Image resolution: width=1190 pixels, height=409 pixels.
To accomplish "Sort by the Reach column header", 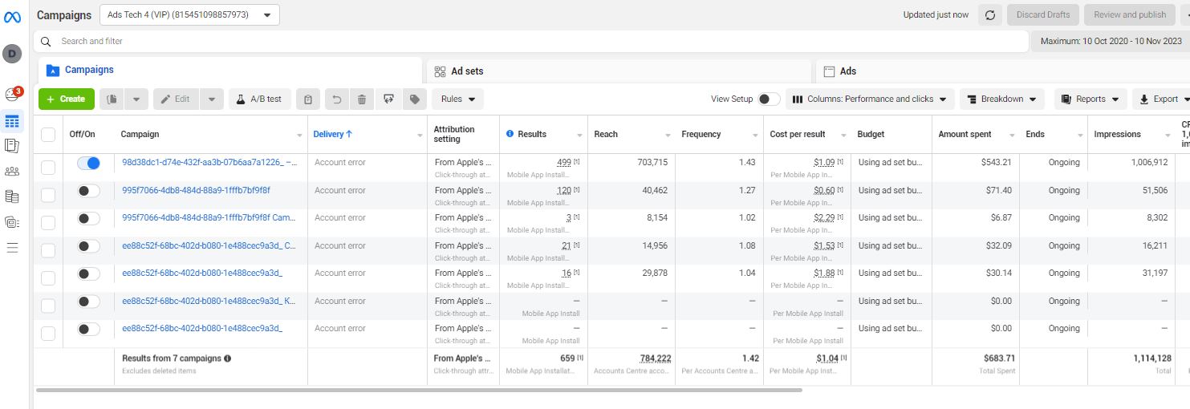I will click(x=606, y=135).
